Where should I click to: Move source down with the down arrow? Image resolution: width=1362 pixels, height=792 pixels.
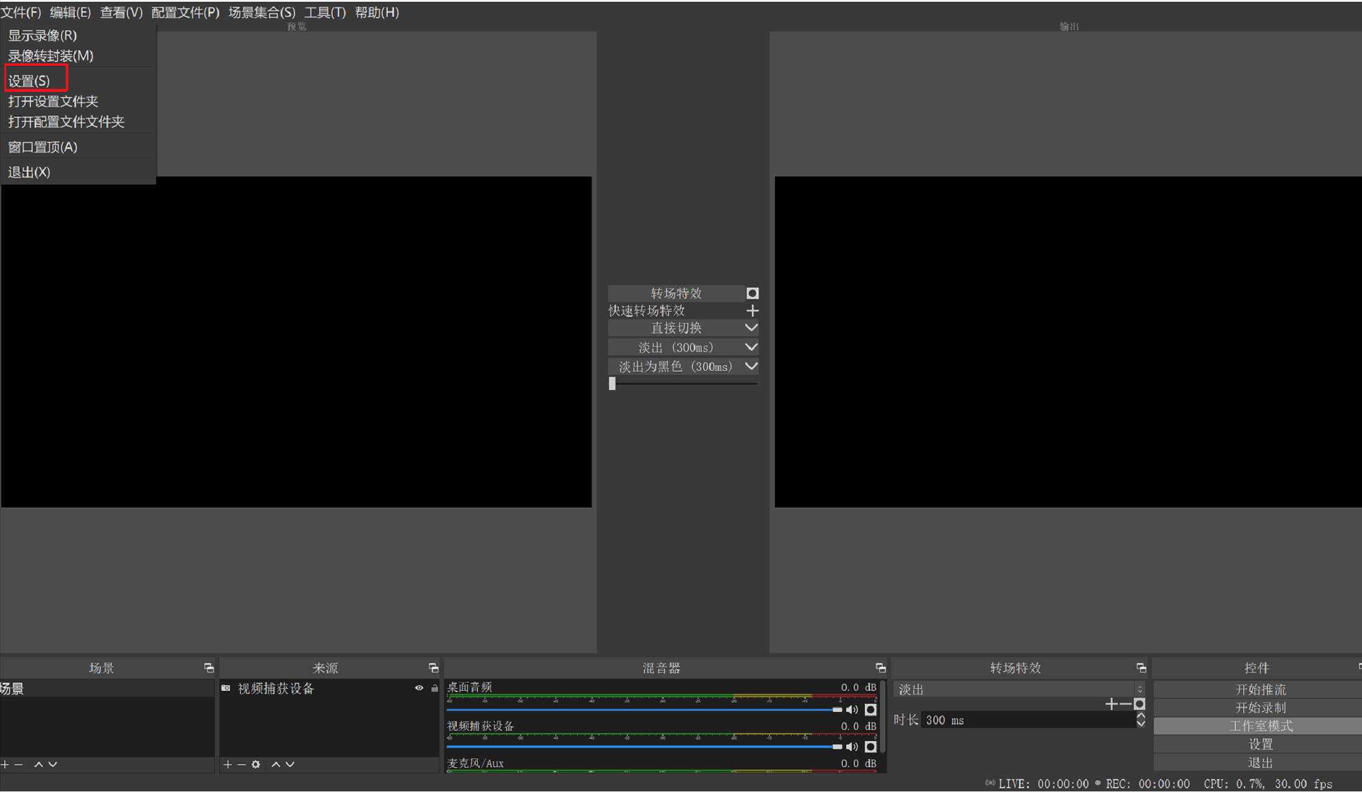[290, 764]
